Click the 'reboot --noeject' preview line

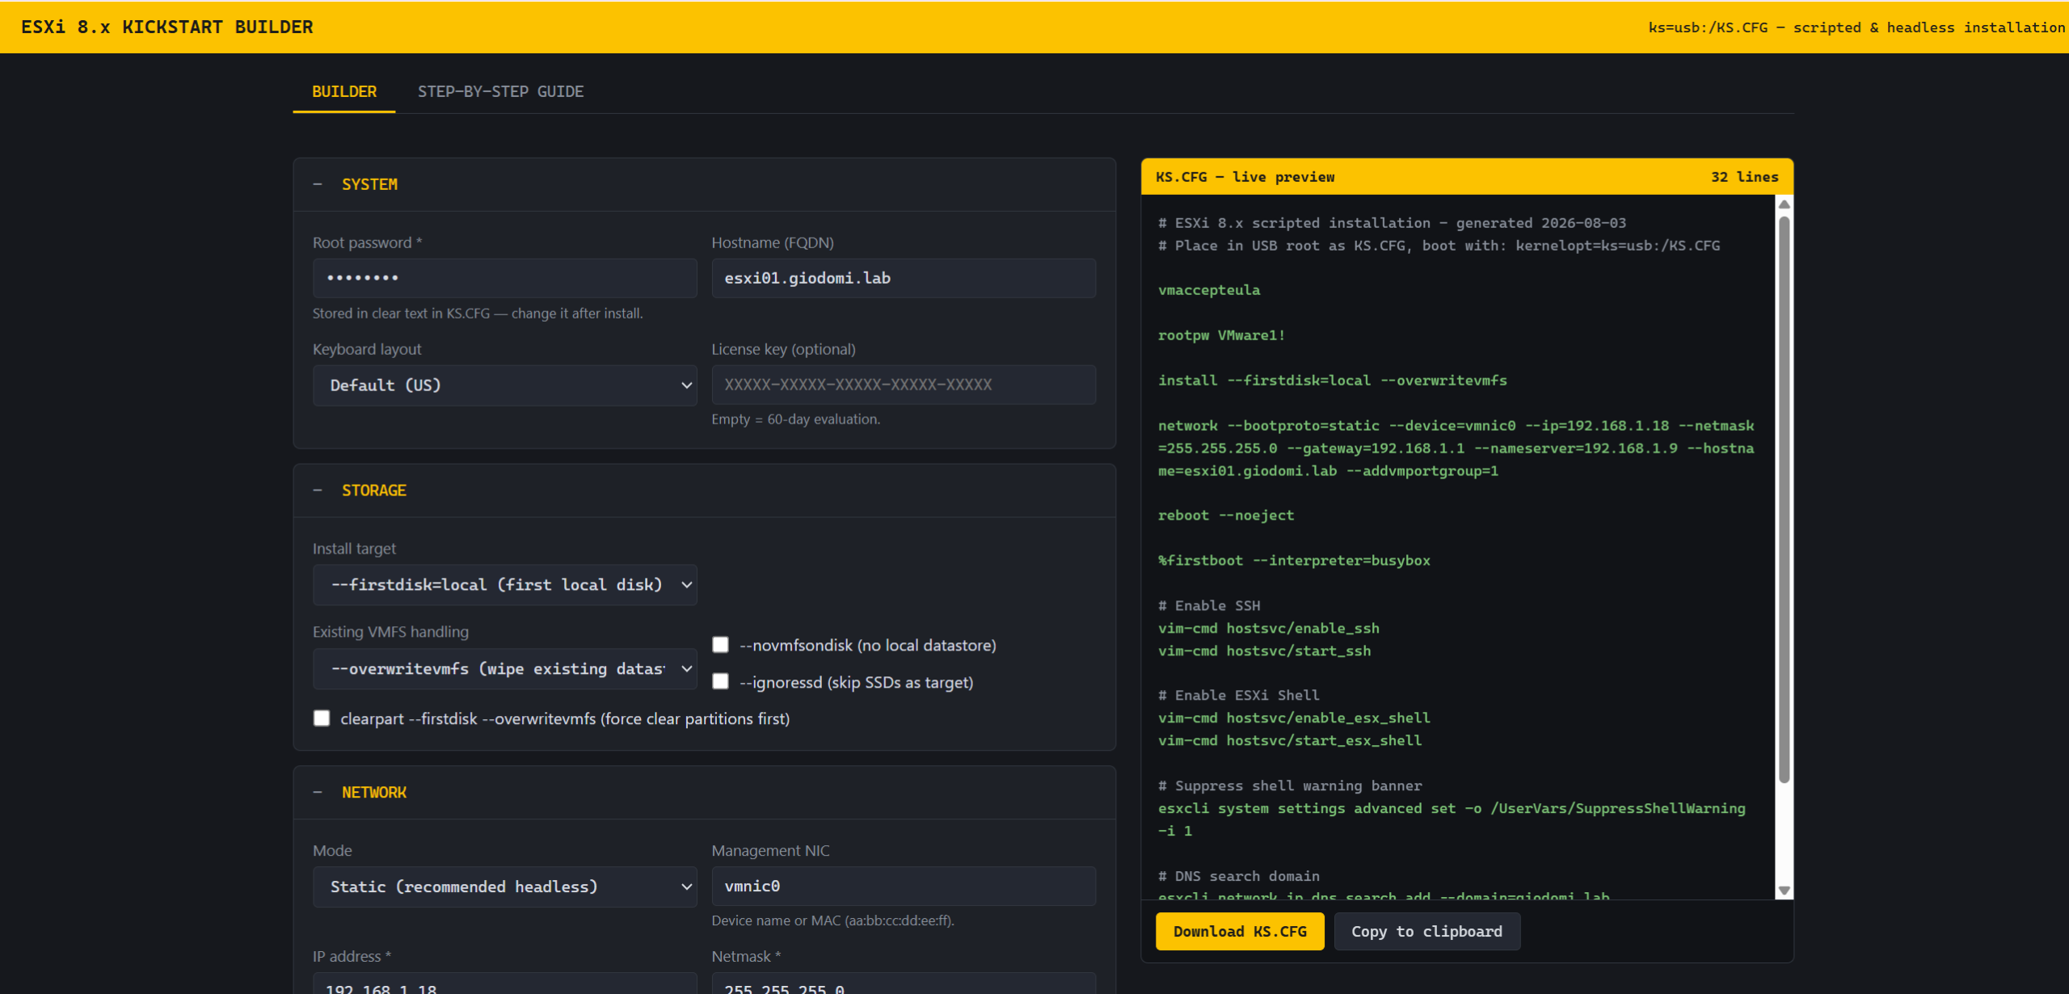click(1226, 516)
